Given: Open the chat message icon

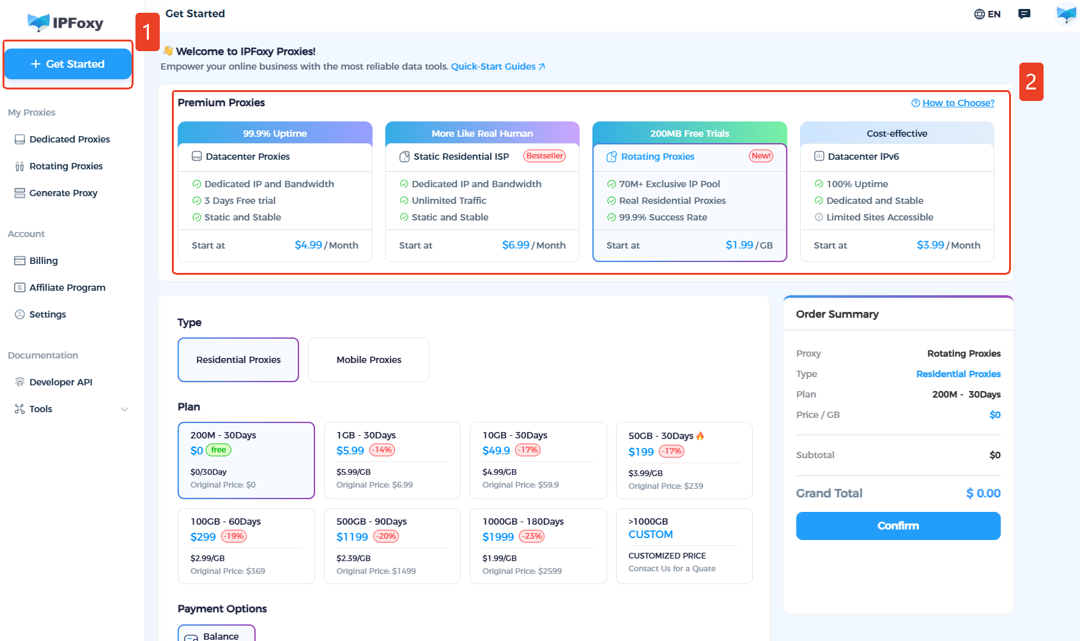Looking at the screenshot, I should 1024,14.
